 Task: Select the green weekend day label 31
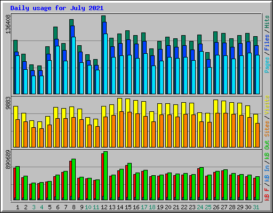point(256,207)
